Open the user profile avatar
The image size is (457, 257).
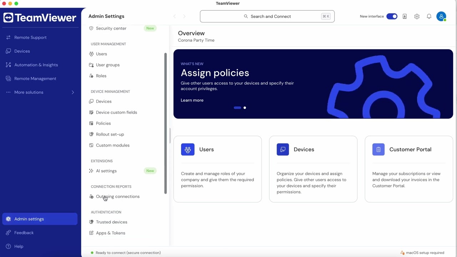(441, 16)
